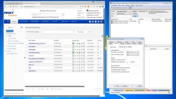
Task: Click the DOMAIN\JohnSmith host icon in Master list
Action: pos(112,21)
